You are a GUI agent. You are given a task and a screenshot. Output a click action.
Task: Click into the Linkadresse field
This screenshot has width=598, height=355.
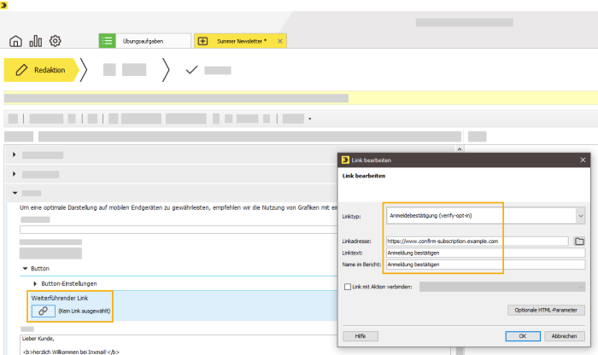(477, 242)
